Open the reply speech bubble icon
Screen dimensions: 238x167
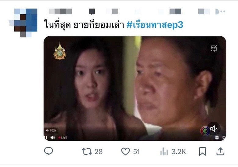49,151
